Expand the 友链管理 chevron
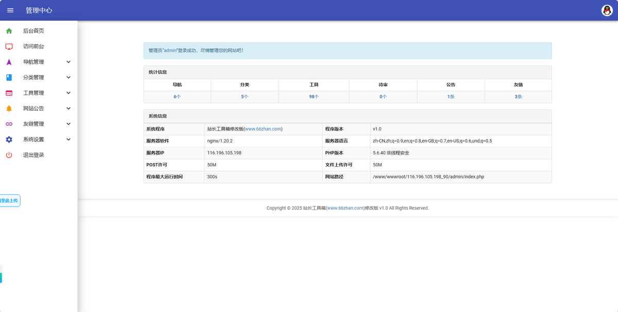The image size is (618, 312). tap(68, 124)
